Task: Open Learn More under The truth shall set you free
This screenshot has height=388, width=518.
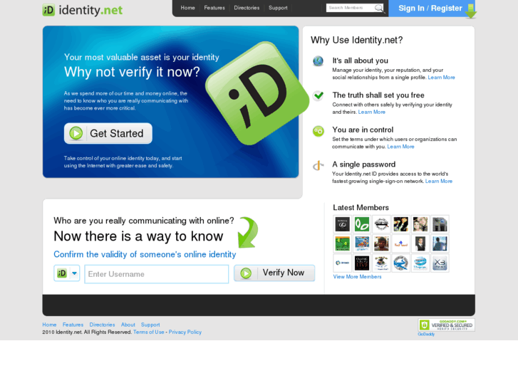Action: 372,112
